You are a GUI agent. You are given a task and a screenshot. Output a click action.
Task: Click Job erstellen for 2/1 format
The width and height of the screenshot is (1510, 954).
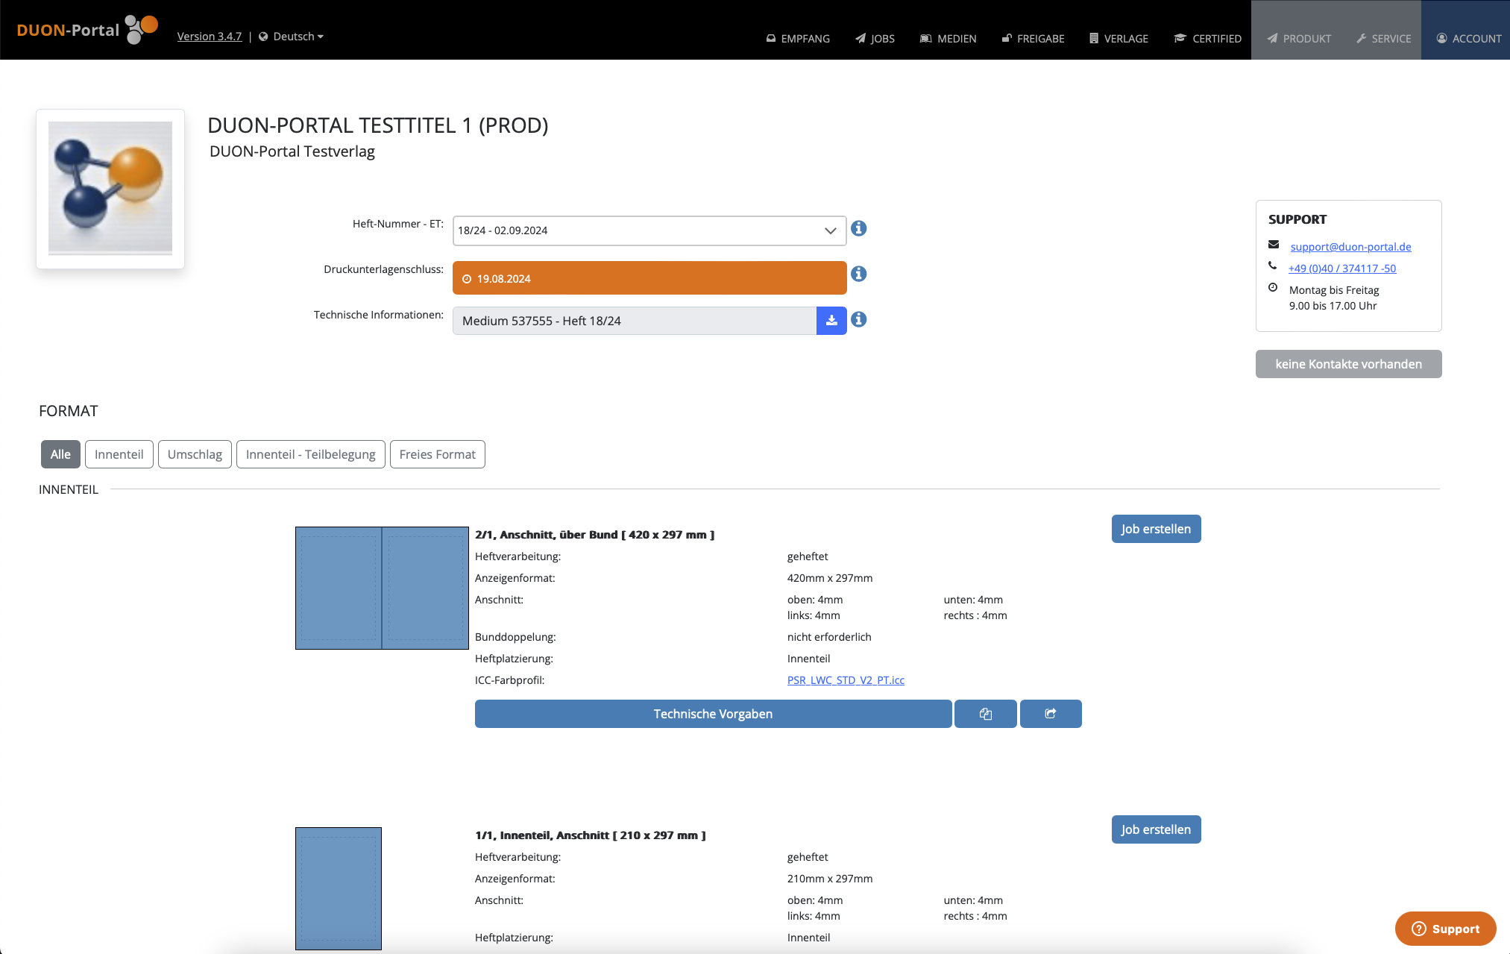pyautogui.click(x=1156, y=529)
